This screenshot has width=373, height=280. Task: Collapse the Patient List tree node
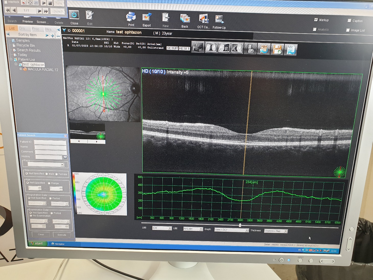click(11, 59)
